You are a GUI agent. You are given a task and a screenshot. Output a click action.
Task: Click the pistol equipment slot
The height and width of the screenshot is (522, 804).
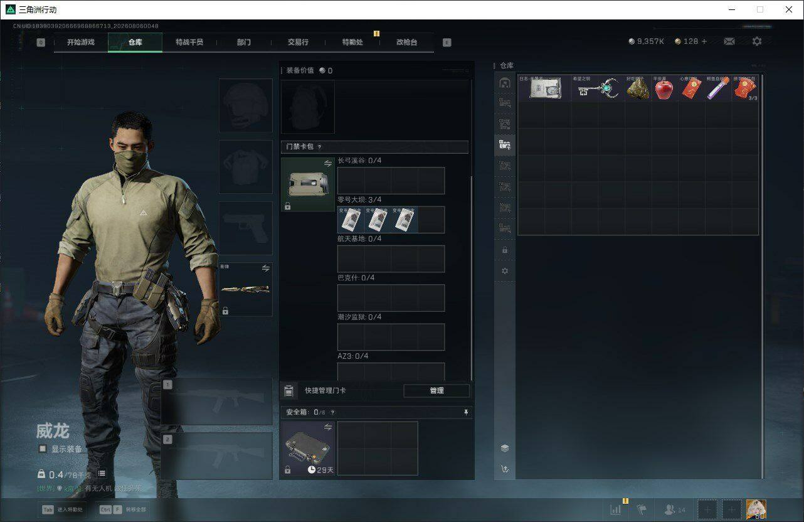coord(246,228)
